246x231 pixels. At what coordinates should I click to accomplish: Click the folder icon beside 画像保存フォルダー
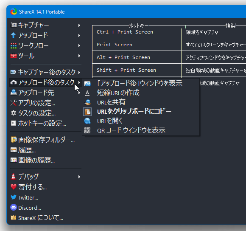tap(14, 140)
